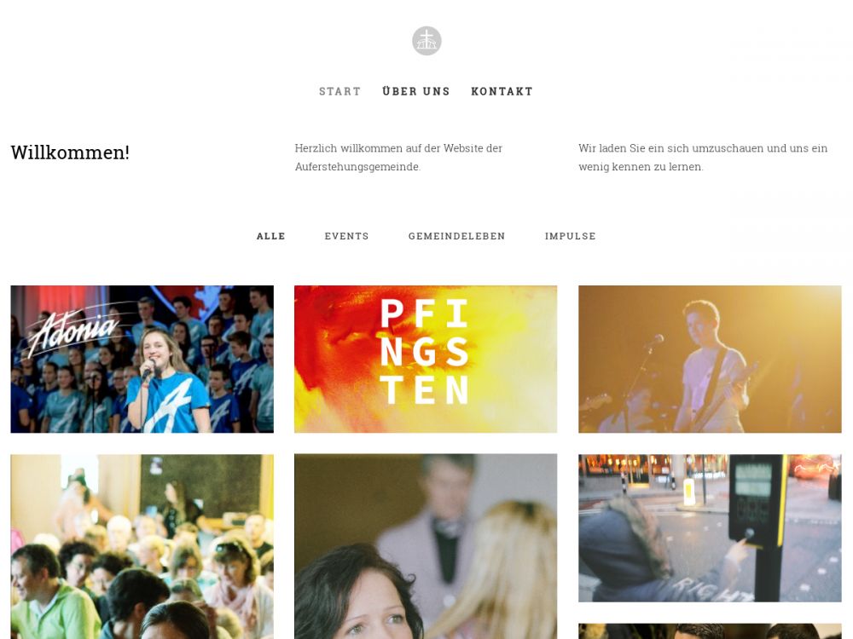This screenshot has width=853, height=639.
Task: Open the dark-haired woman portrait tile
Action: point(426,547)
